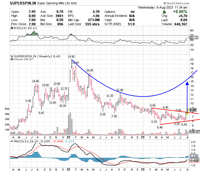Click the 4.05 starting low price label
200x172 pixels.
[x=13, y=133]
